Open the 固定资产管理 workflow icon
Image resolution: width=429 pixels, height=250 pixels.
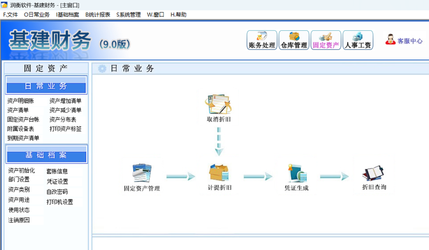[x=142, y=177]
